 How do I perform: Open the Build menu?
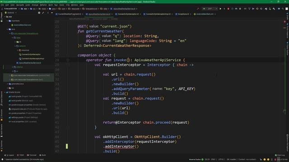(x=51, y=5)
